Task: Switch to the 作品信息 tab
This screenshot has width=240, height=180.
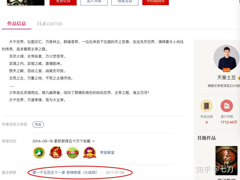Action: pos(17,24)
